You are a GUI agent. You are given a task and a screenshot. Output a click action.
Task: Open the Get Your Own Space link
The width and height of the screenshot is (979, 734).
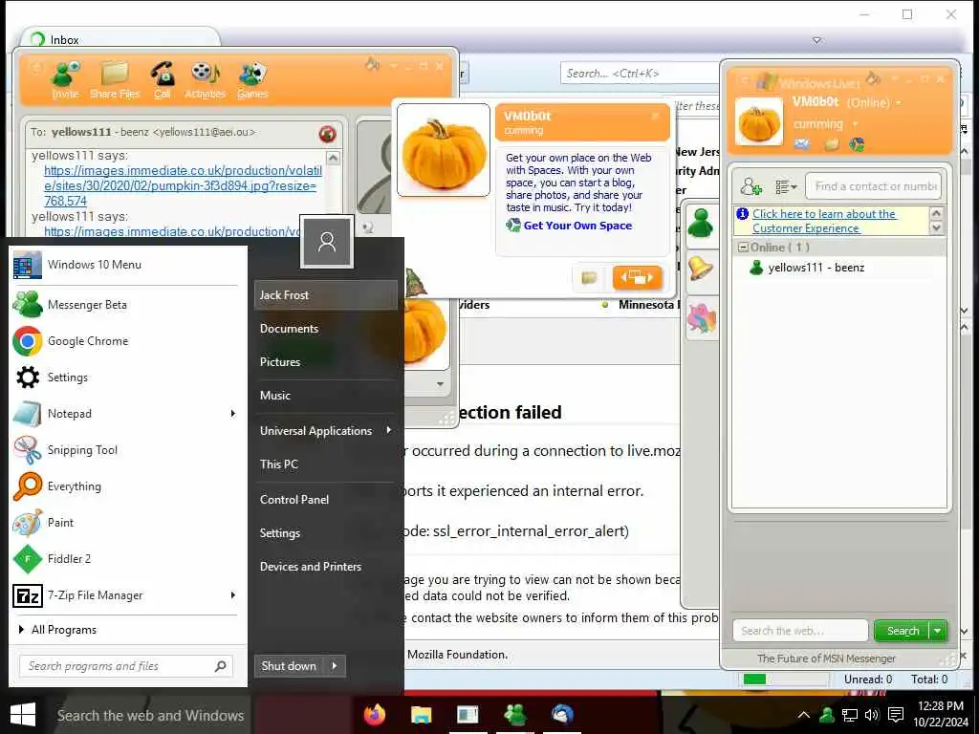[x=577, y=226]
